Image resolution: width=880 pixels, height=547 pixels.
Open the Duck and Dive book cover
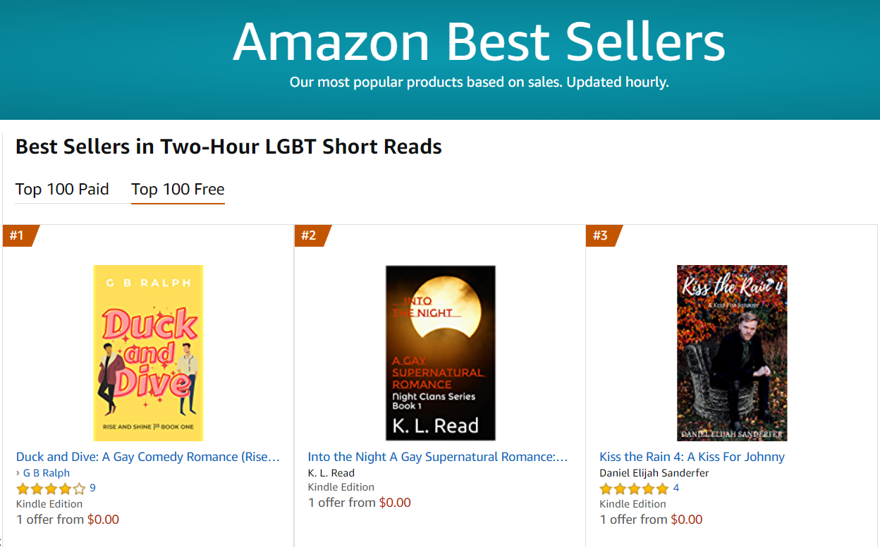pos(148,352)
